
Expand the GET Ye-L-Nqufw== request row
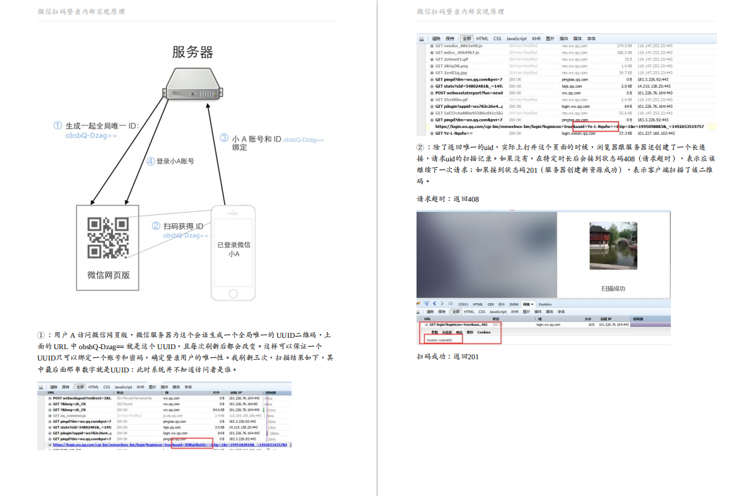tap(432, 134)
